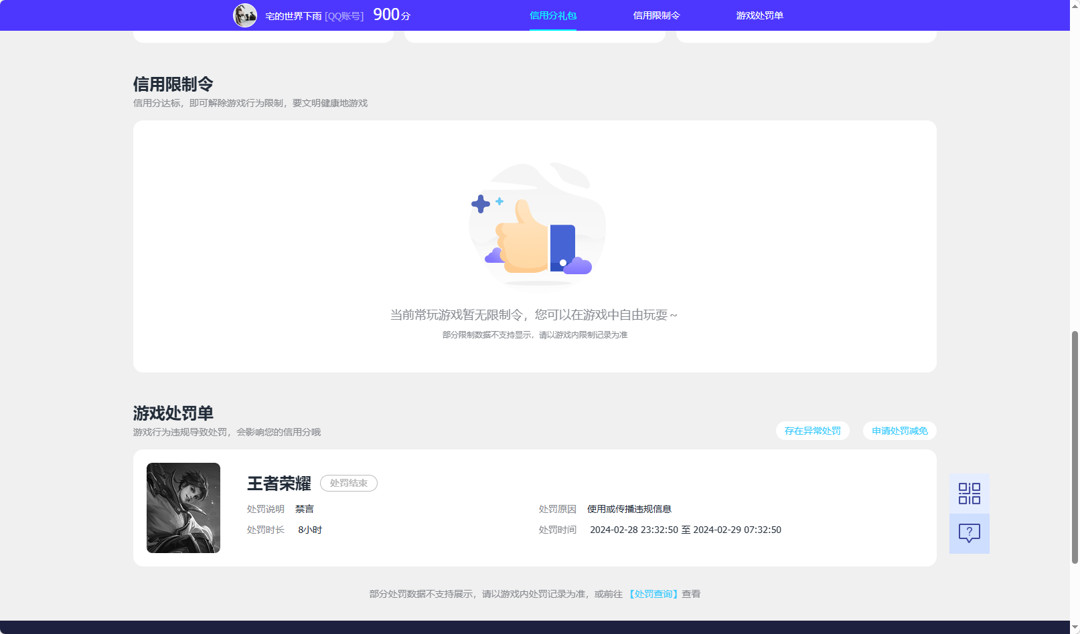
Task: Select the QR code icon above the help icon
Action: coord(969,492)
